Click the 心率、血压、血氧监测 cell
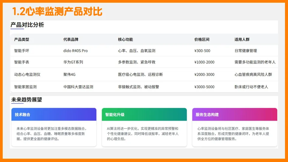This screenshot has width=288, height=162. [137, 51]
